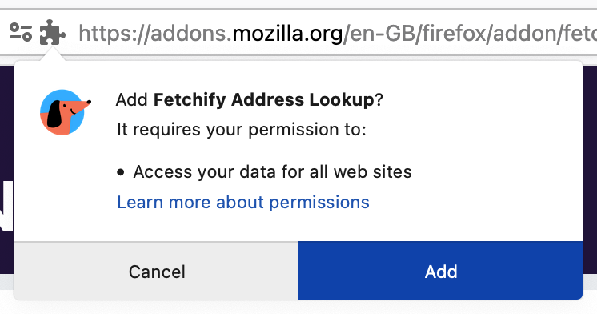Select the Add Fetchify Address Lookup heading
The height and width of the screenshot is (314, 597).
[x=250, y=100]
